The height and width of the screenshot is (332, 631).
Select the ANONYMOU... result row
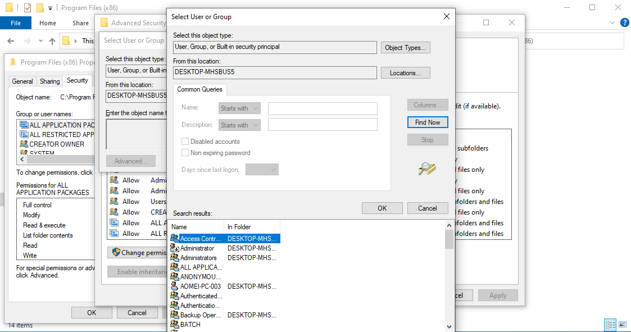coord(225,277)
